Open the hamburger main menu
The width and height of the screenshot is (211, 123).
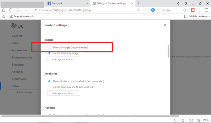(207, 10)
